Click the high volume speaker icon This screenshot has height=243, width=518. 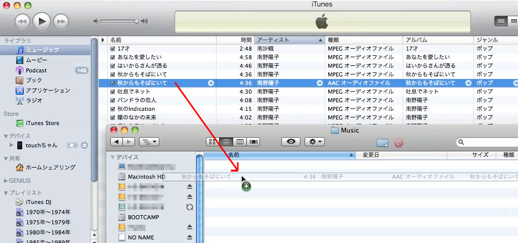(x=144, y=21)
